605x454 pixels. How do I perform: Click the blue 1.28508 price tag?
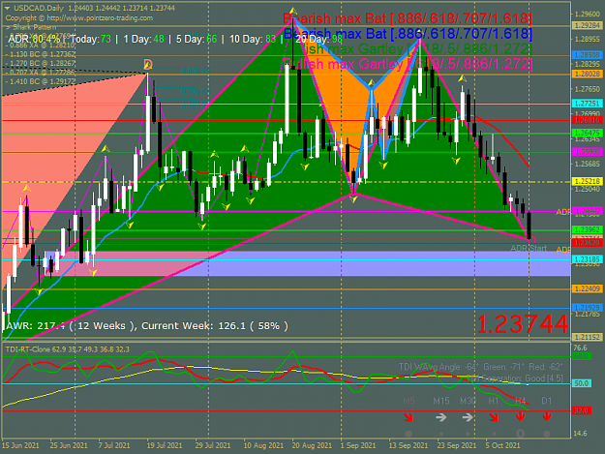587,55
